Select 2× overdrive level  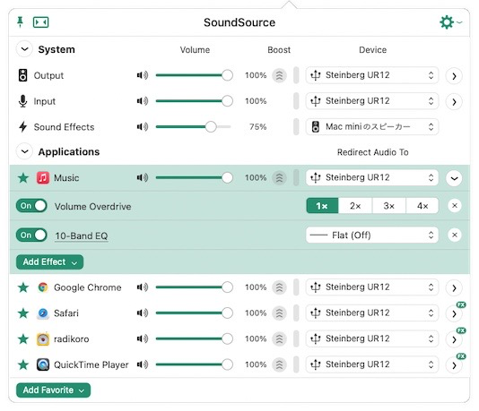coord(355,206)
